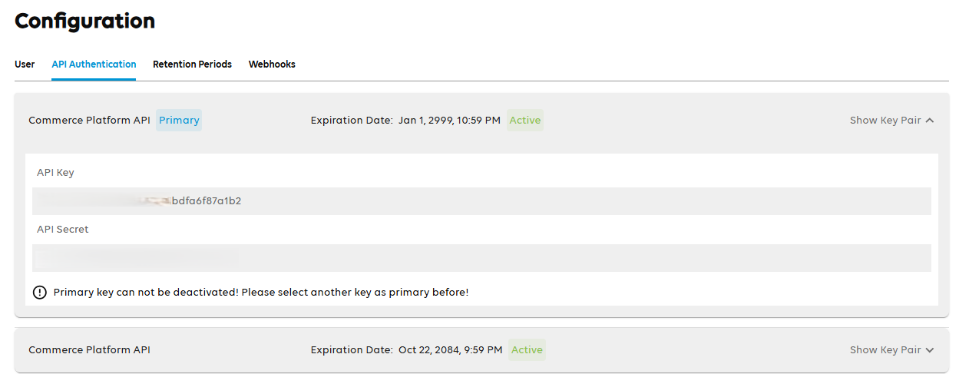This screenshot has height=374, width=969.
Task: Click the primary key deactivation warning text
Action: [x=261, y=293]
